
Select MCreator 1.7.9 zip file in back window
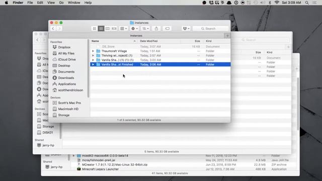pyautogui.click(x=115, y=164)
